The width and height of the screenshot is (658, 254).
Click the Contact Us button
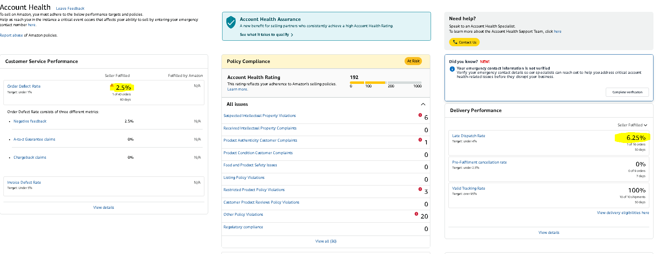tap(464, 42)
